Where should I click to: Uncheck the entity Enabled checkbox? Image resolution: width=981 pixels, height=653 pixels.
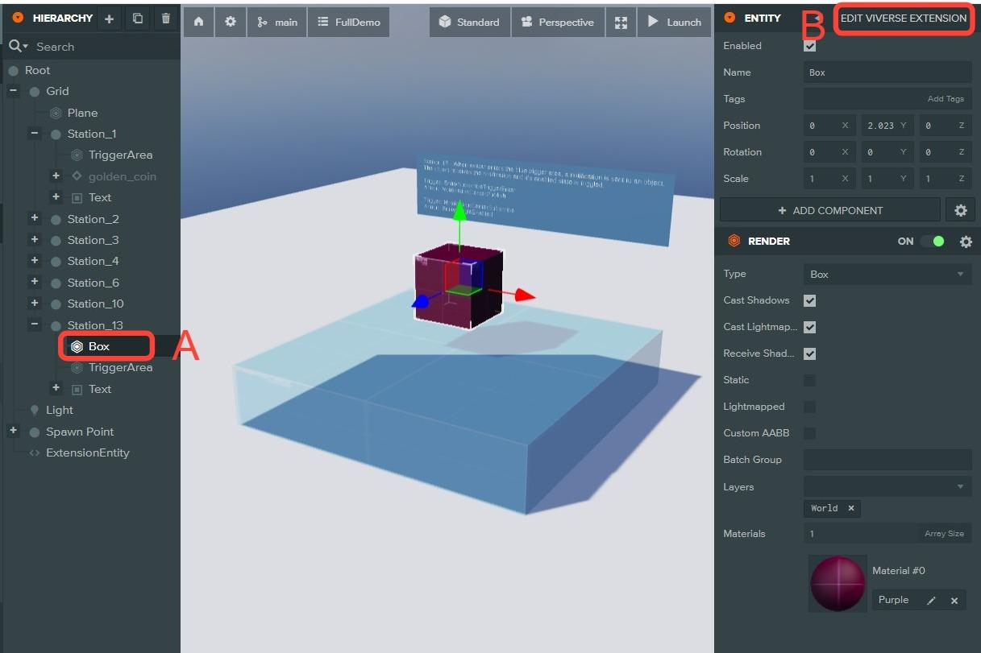coord(810,46)
